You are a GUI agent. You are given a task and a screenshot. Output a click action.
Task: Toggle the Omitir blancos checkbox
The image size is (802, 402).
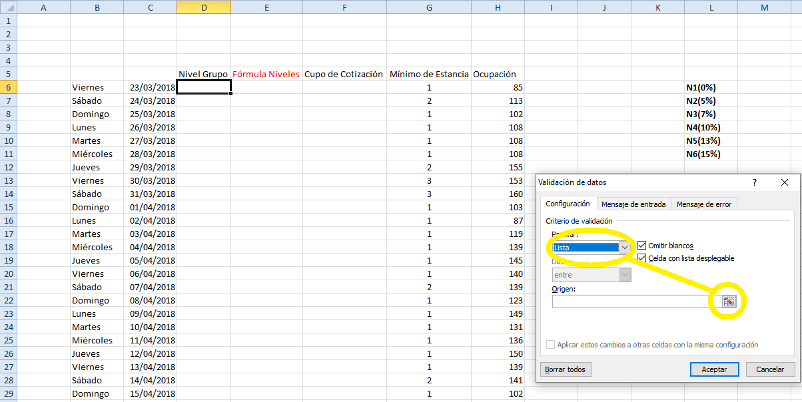(x=642, y=246)
